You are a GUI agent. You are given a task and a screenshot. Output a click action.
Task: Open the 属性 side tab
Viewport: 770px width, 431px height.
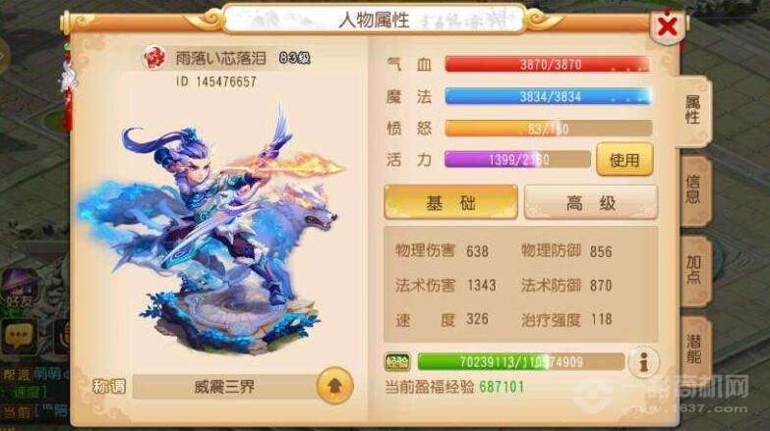click(x=693, y=111)
